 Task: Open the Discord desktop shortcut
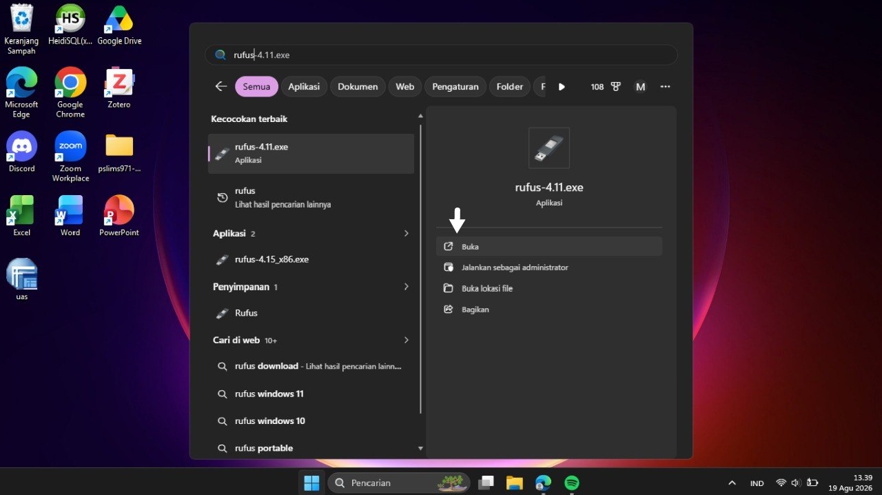[x=22, y=152]
